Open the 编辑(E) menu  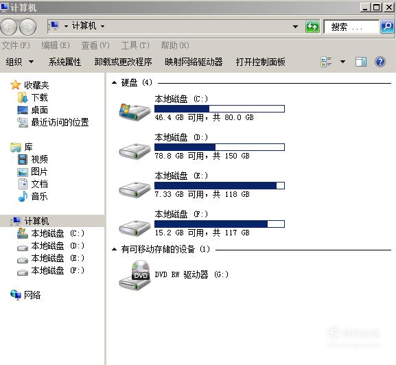[56, 45]
